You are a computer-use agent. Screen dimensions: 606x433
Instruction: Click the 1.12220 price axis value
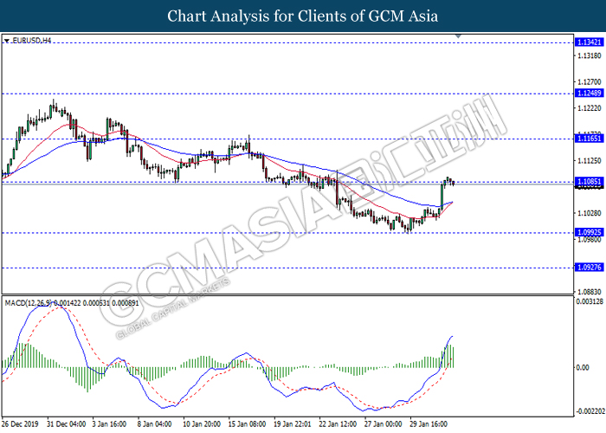(x=590, y=108)
